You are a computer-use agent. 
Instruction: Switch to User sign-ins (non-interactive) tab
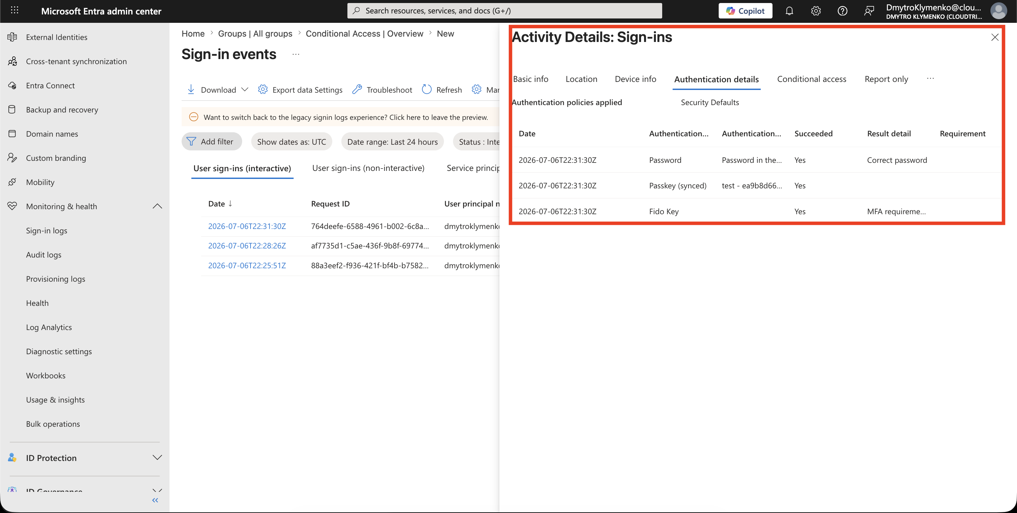tap(368, 168)
